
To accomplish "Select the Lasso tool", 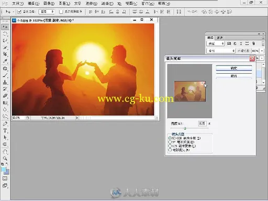I will 5,40.
